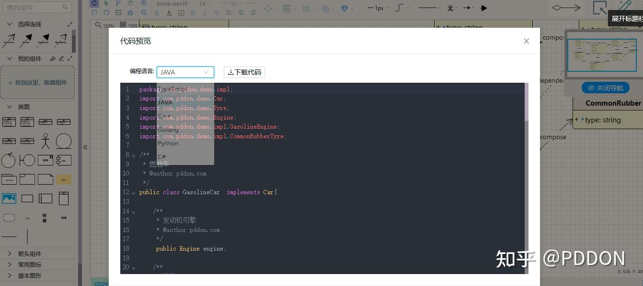Click the 下载代码 download button
Viewport: 643px width, 286px height.
(x=244, y=72)
